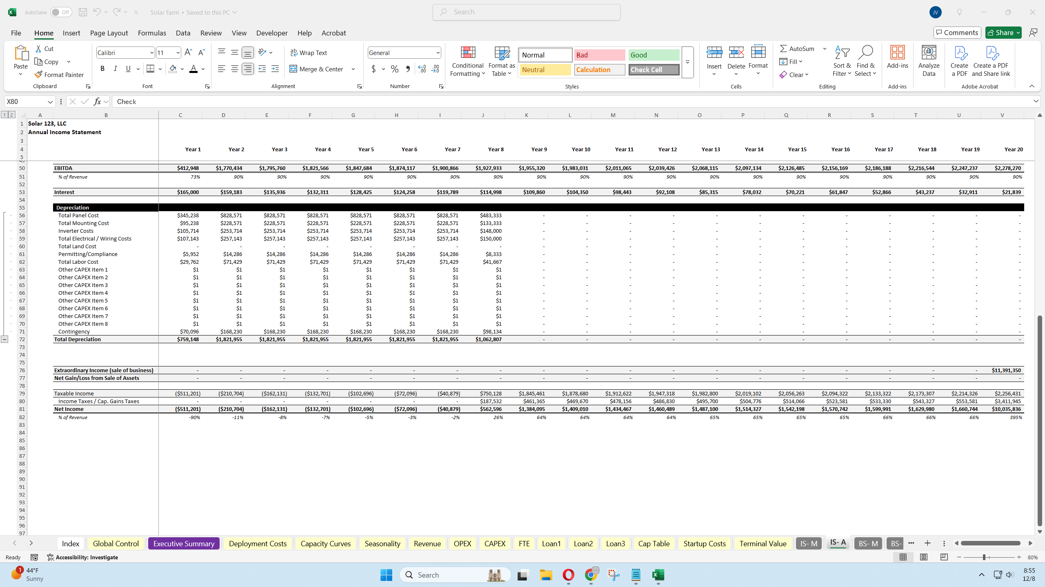Decrease font size
The width and height of the screenshot is (1045, 587).
click(x=201, y=53)
